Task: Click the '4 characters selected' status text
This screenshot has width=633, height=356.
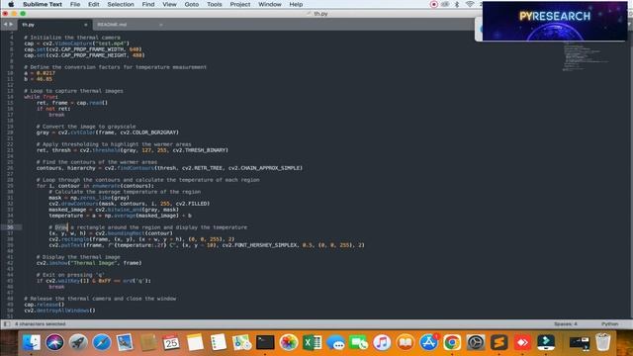Action: [40, 323]
